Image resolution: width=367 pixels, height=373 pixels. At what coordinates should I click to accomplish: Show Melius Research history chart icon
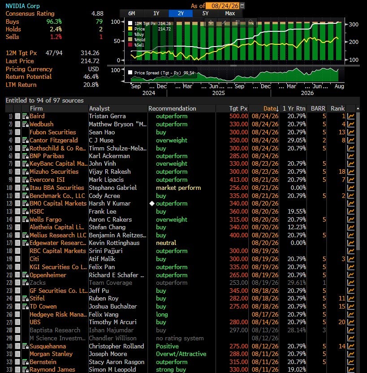(350, 235)
